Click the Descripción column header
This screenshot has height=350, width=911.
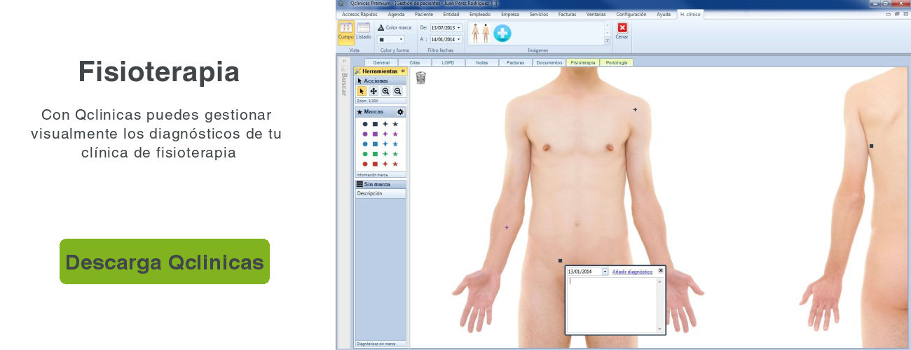point(381,194)
